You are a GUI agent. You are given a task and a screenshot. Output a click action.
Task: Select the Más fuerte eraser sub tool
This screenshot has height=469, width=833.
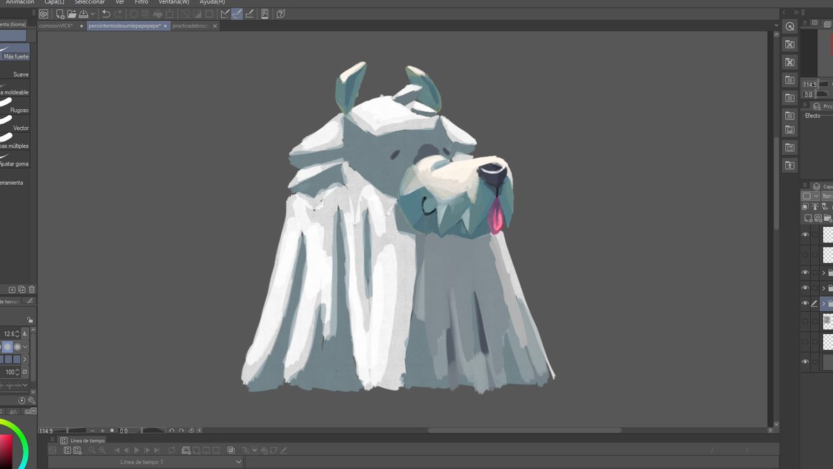pos(15,52)
